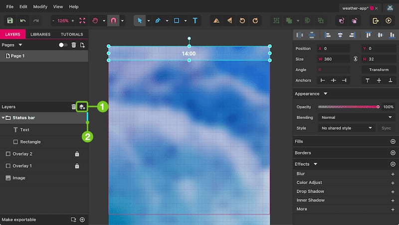
Task: Fit canvas to screen icon
Action: point(82,20)
